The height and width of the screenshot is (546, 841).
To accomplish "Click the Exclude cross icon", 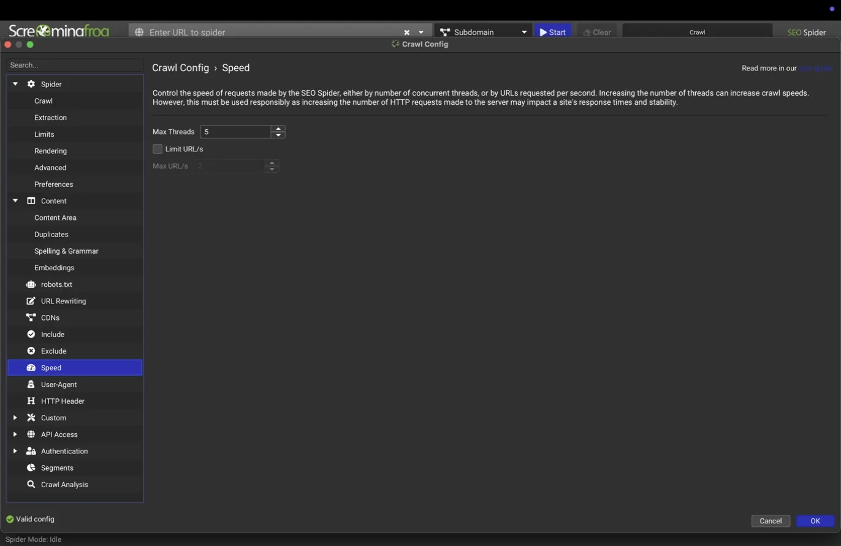I will click(x=31, y=351).
